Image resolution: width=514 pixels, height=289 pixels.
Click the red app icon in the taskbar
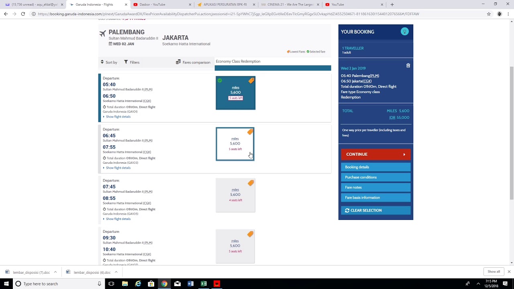click(217, 284)
